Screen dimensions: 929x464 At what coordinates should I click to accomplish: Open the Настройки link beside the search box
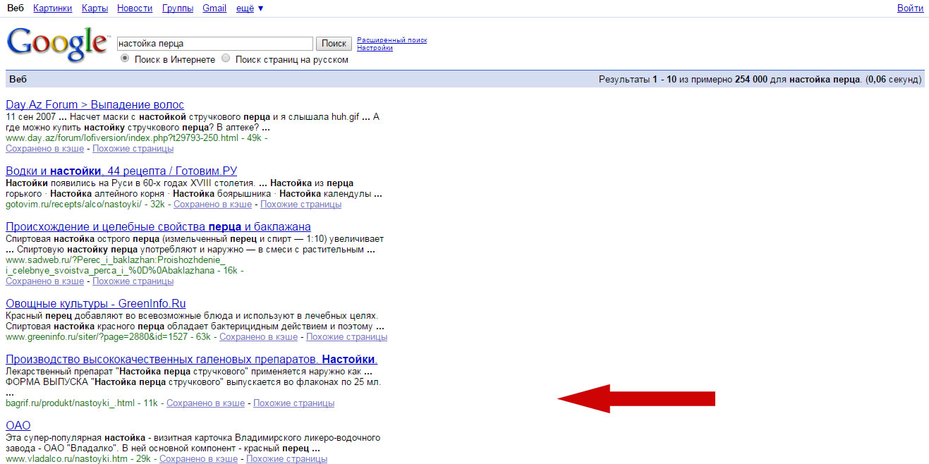pyautogui.click(x=375, y=48)
